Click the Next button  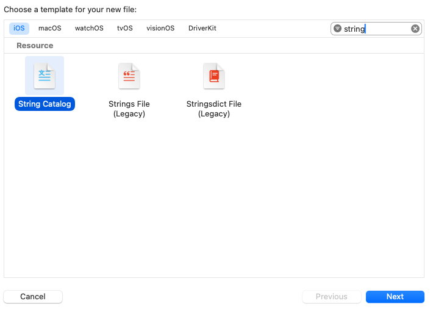pyautogui.click(x=395, y=297)
